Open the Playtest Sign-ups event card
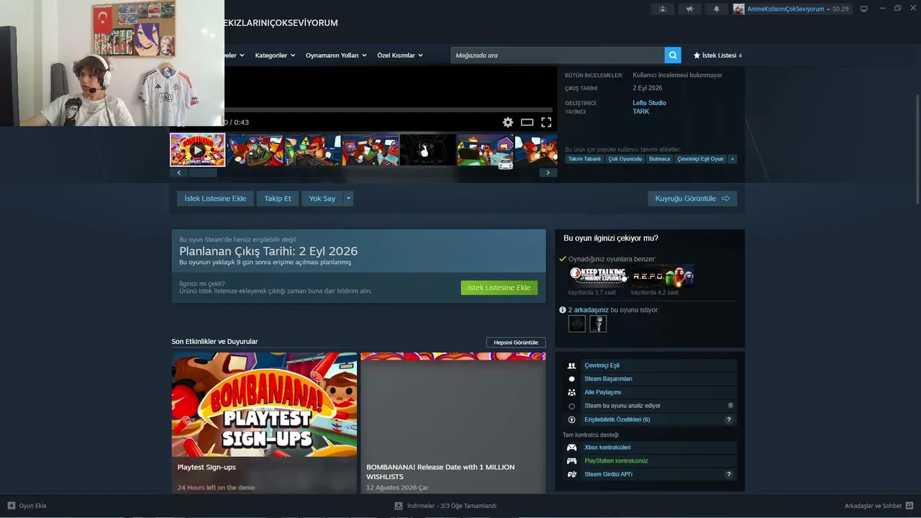 click(264, 422)
